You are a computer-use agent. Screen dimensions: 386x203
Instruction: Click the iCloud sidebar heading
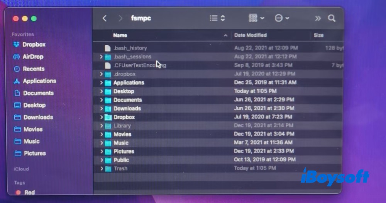pyautogui.click(x=21, y=169)
